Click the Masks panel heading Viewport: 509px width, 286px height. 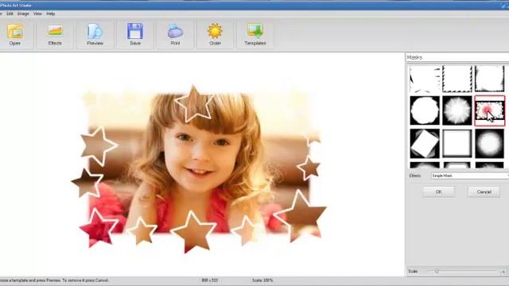pyautogui.click(x=414, y=57)
